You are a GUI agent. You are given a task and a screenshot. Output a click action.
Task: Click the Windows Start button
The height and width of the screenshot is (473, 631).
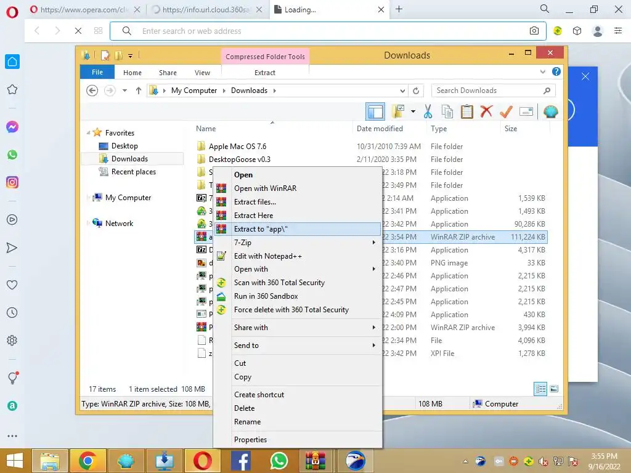(x=15, y=461)
